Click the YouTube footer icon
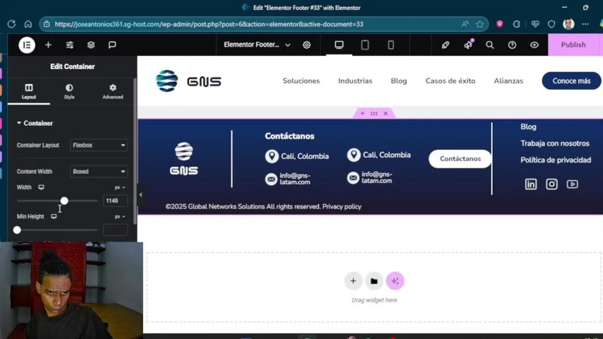The image size is (603, 339). (x=572, y=184)
